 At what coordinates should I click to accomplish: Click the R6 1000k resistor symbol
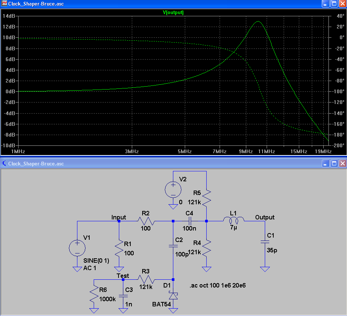[x=94, y=296]
